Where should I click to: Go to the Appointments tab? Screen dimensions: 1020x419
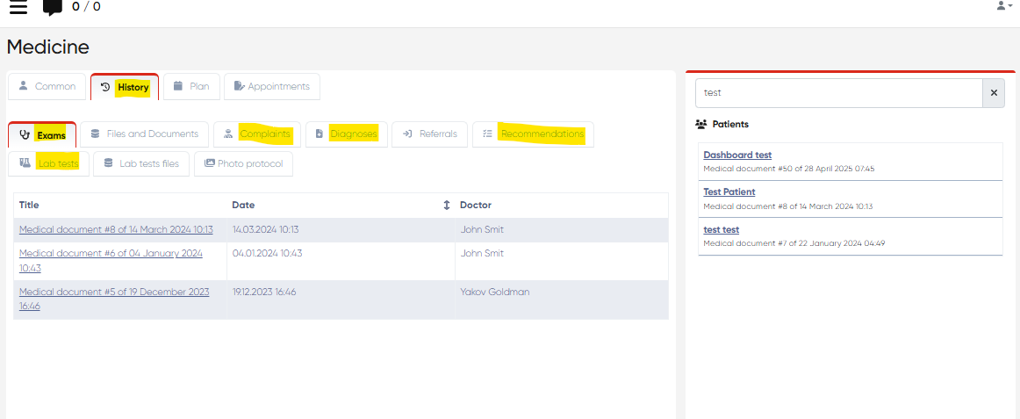[271, 87]
